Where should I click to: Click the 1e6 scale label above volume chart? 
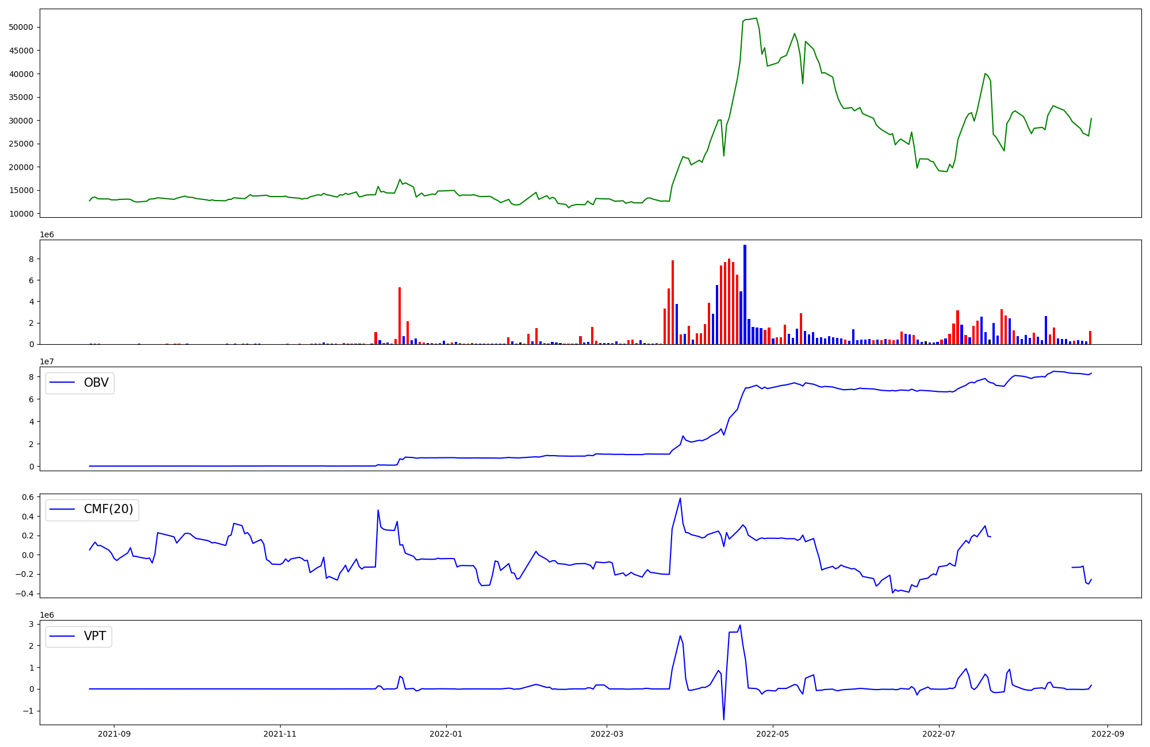47,234
